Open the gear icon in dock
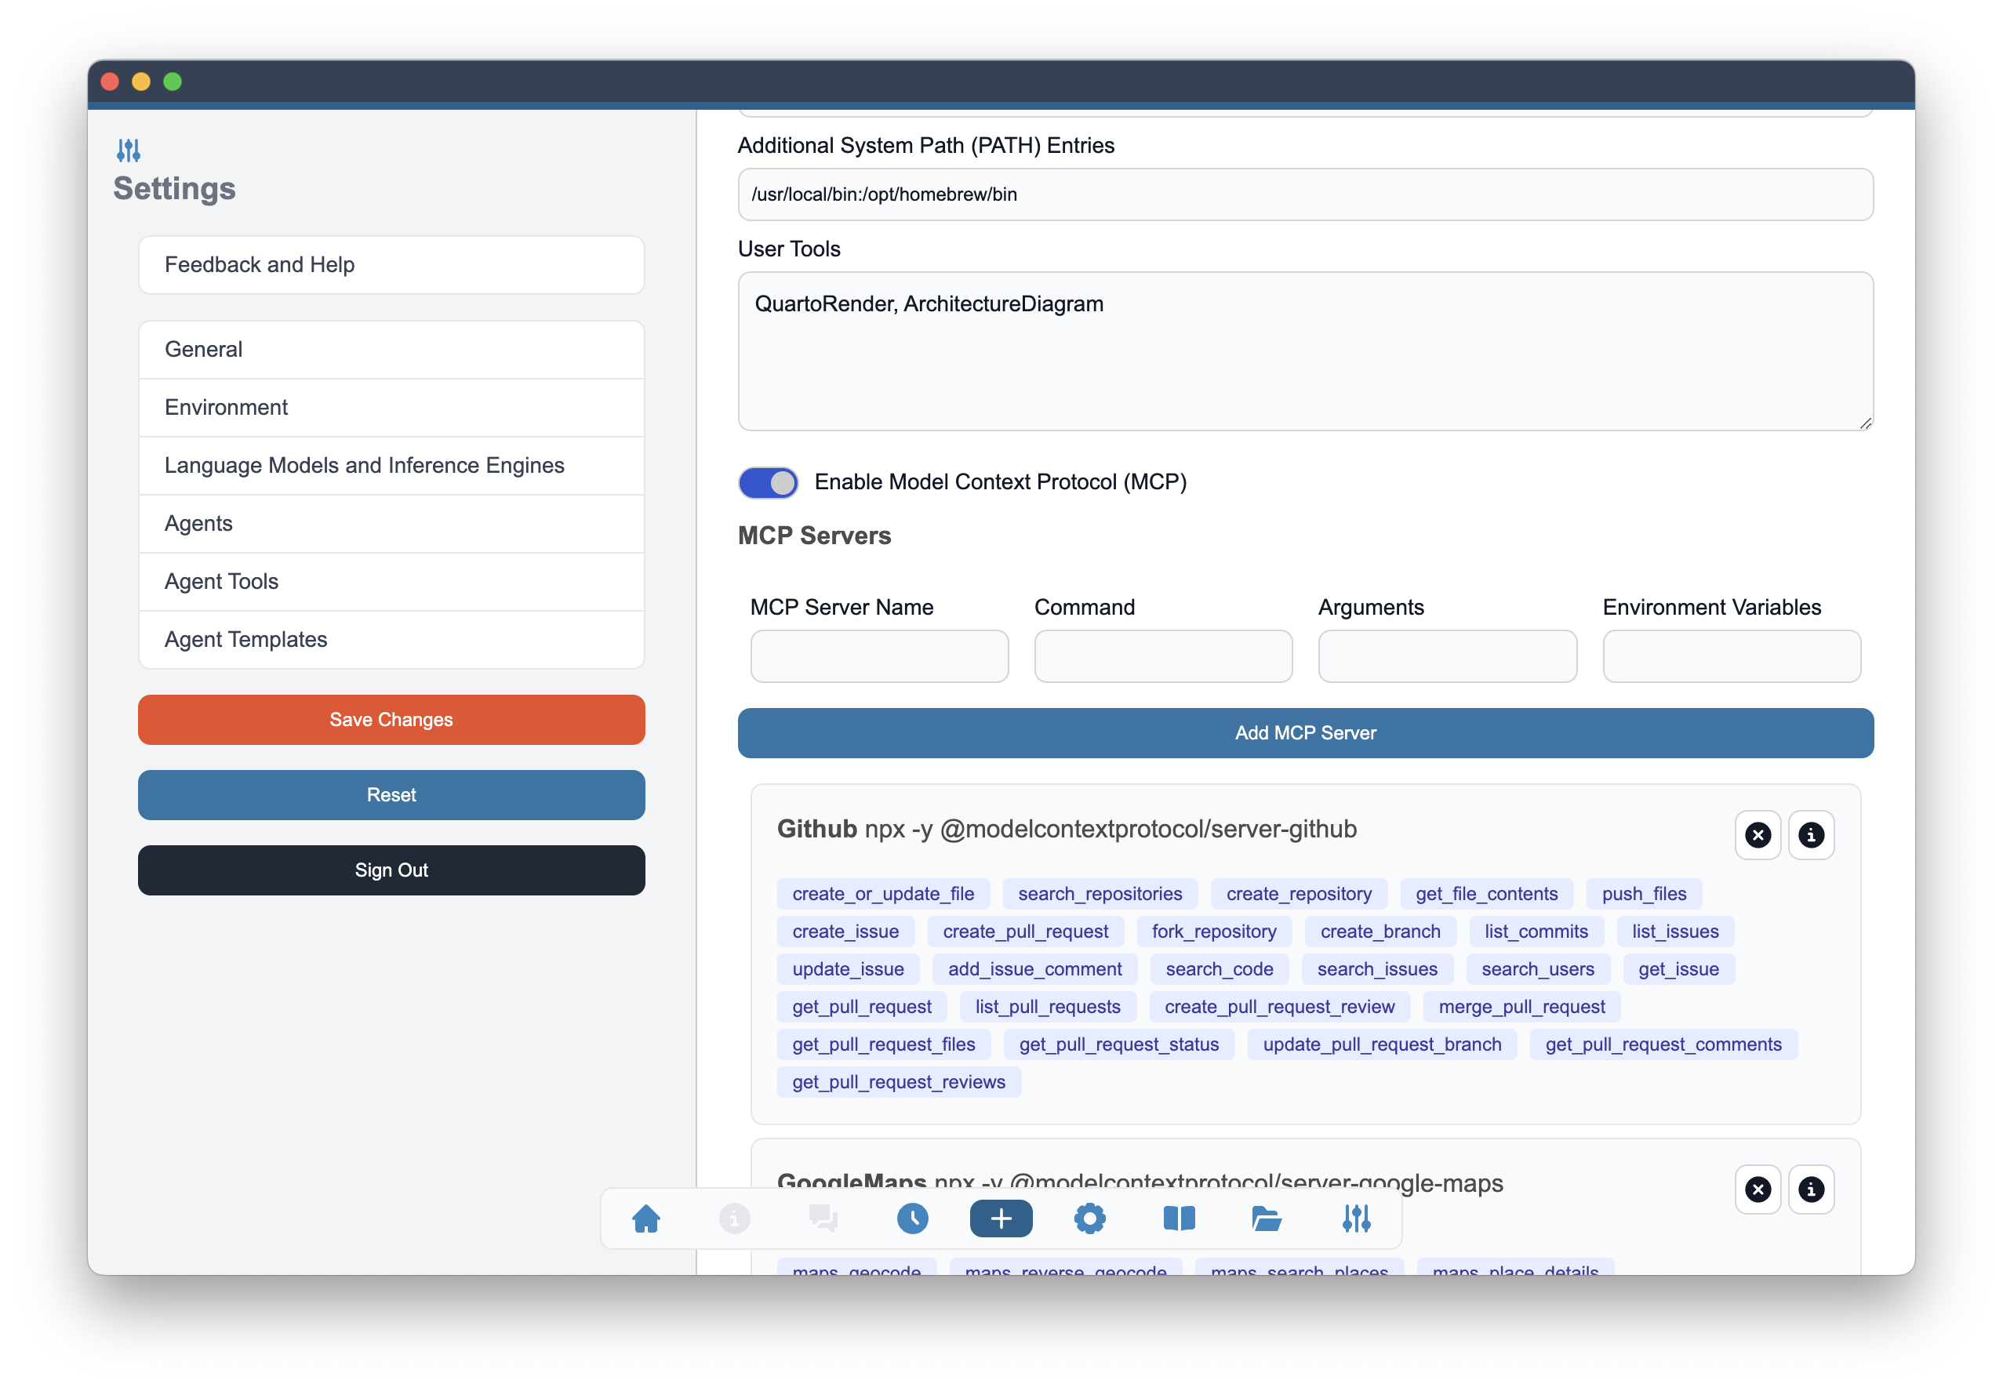 (1089, 1218)
